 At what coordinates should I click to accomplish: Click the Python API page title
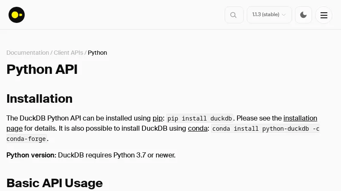pyautogui.click(x=42, y=69)
